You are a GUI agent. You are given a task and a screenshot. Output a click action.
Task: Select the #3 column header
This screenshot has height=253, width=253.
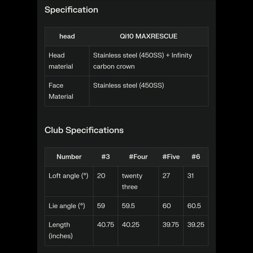(105, 157)
